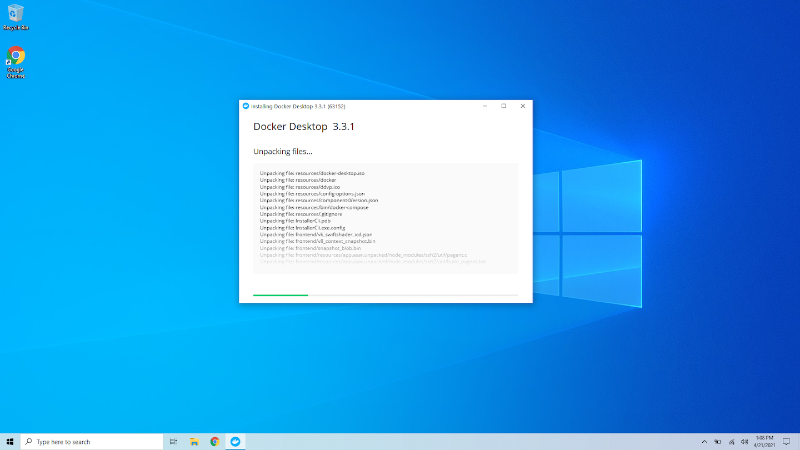Viewport: 800px width, 450px height.
Task: Click the taskbar search box
Action: (92, 442)
